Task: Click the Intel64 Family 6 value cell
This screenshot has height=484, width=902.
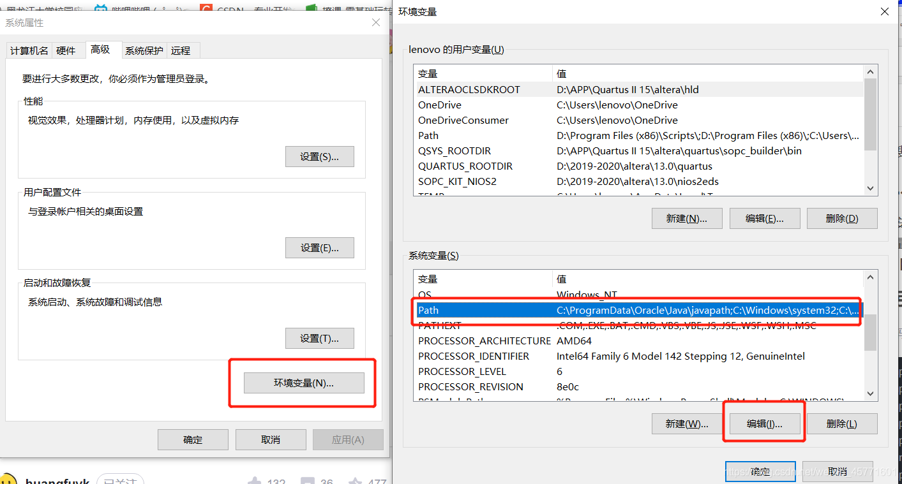Action: pyautogui.click(x=680, y=356)
